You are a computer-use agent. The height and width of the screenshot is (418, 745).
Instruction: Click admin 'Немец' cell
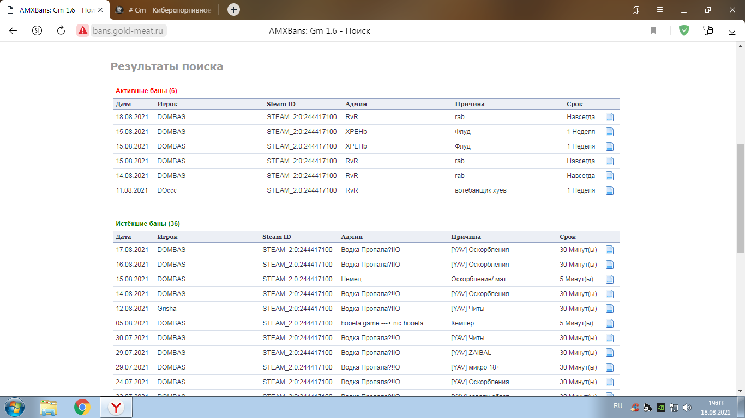(x=351, y=279)
